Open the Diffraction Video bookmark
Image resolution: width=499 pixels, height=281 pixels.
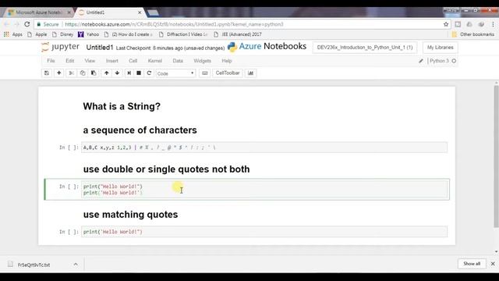pos(184,34)
